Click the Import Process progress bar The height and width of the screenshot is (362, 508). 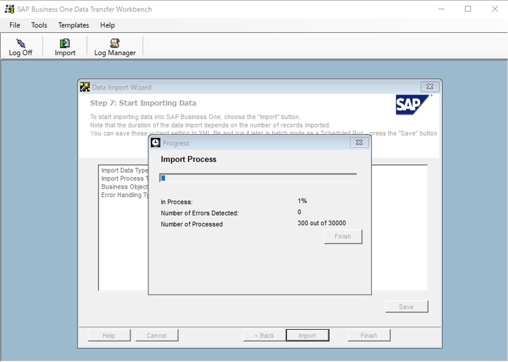258,178
